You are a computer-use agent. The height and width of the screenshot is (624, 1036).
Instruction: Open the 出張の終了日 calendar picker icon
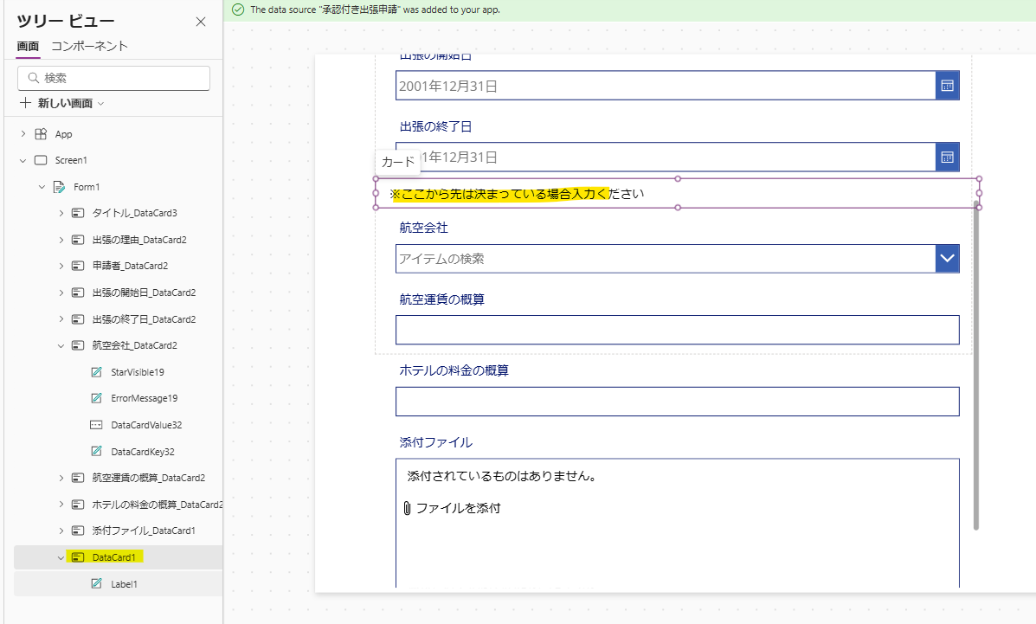click(x=948, y=158)
